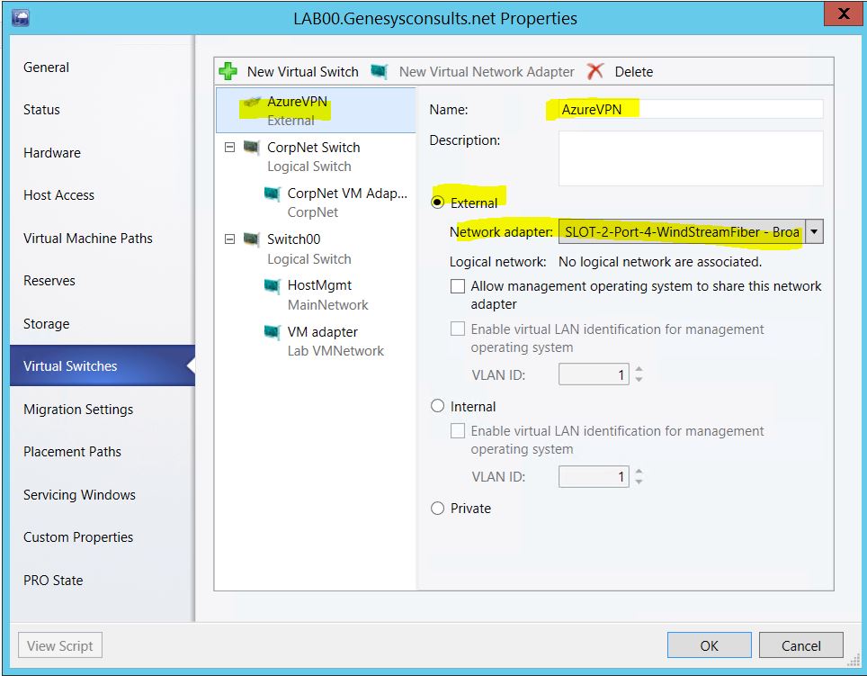Viewport: 867px width, 676px height.
Task: Click the CorpNet Switch network card icon
Action: click(x=252, y=148)
